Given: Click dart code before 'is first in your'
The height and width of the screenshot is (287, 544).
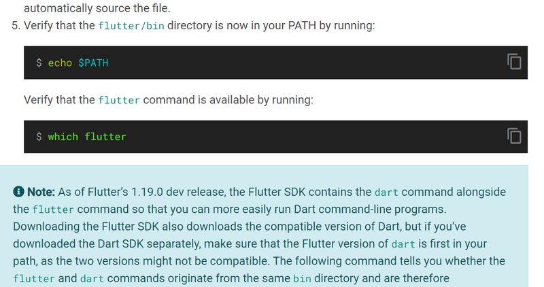Looking at the screenshot, I should 403,244.
